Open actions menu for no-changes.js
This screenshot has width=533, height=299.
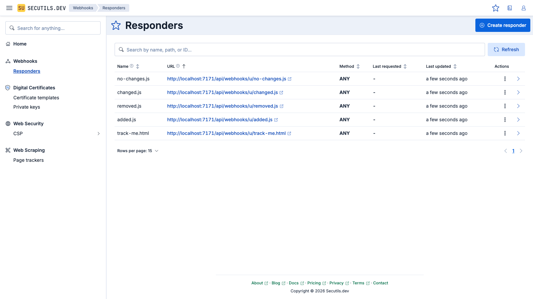505,79
